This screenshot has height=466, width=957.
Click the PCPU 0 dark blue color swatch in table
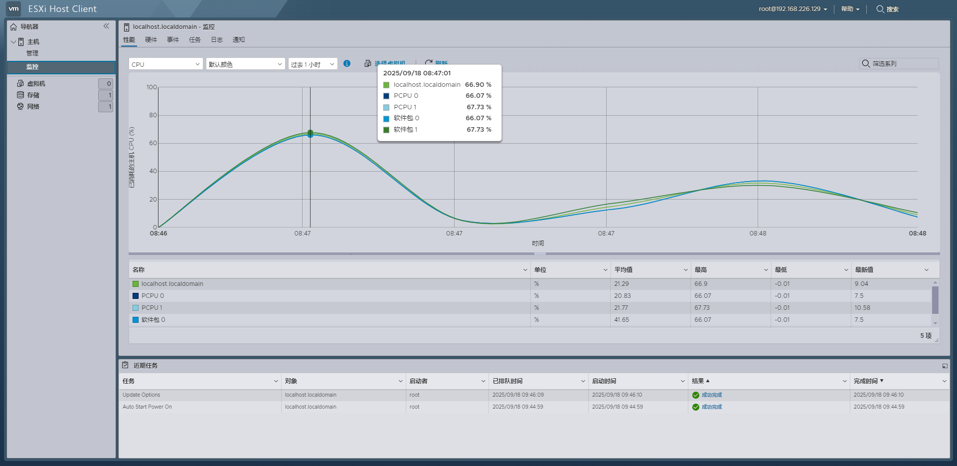point(136,296)
